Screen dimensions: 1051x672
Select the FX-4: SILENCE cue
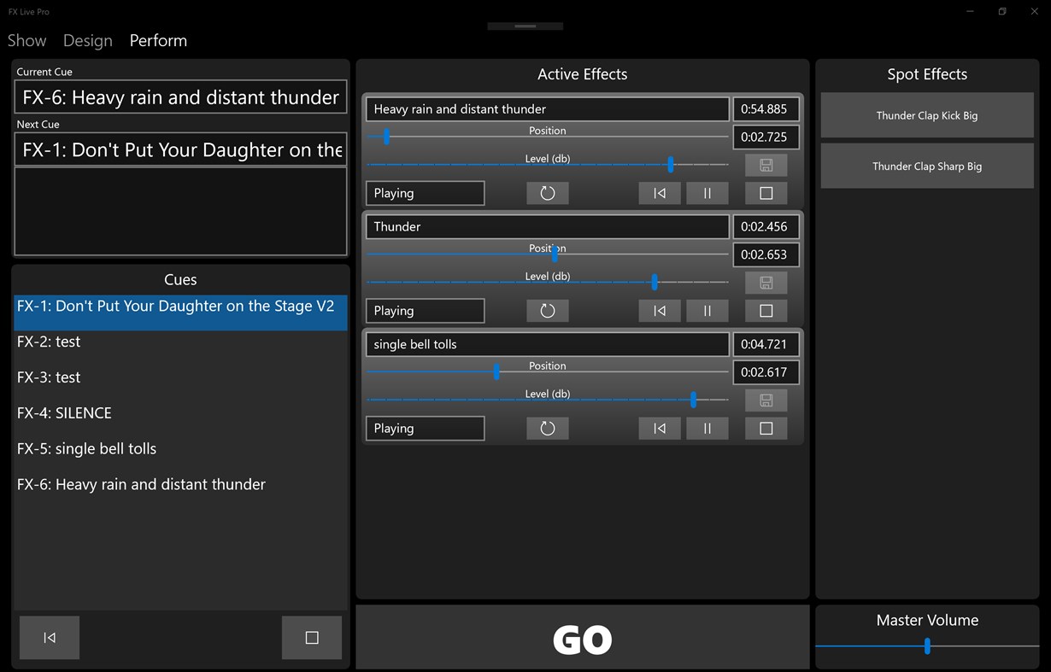(x=64, y=412)
